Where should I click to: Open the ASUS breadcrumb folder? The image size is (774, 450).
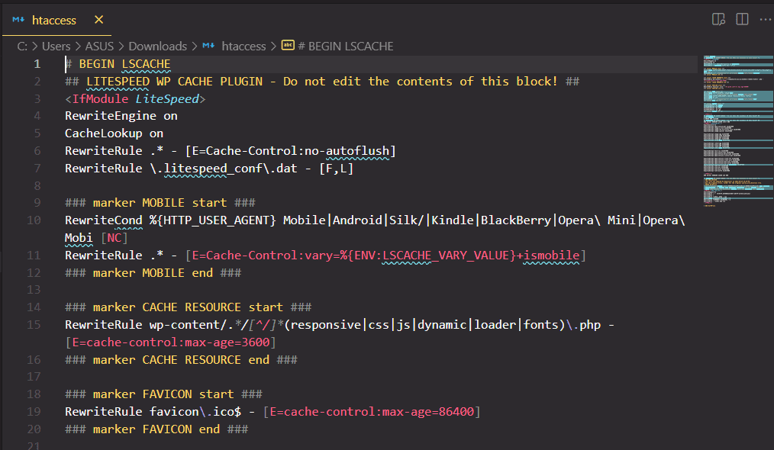(99, 46)
